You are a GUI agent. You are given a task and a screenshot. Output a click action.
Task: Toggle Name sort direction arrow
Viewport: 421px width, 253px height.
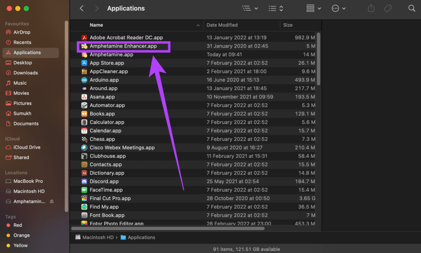point(198,25)
